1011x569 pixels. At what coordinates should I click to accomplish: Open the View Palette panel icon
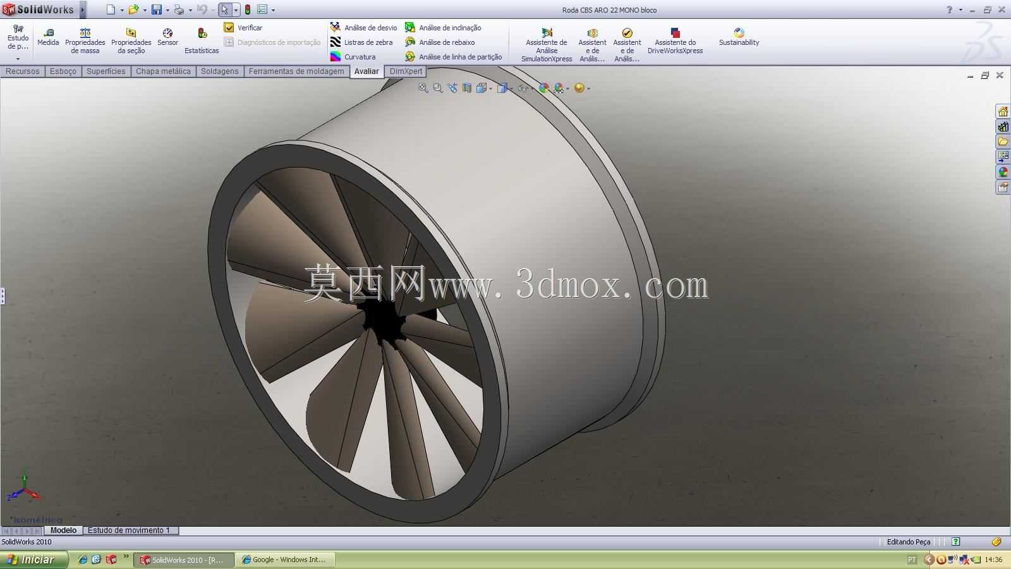pos(1003,157)
